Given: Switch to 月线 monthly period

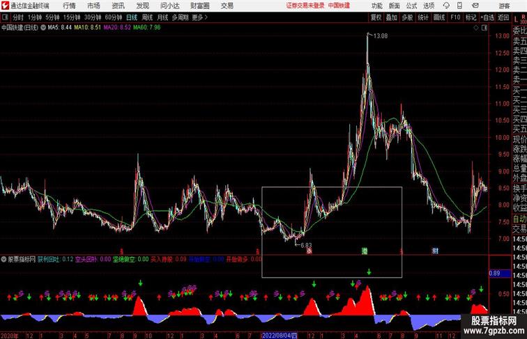Looking at the screenshot, I should click(162, 17).
